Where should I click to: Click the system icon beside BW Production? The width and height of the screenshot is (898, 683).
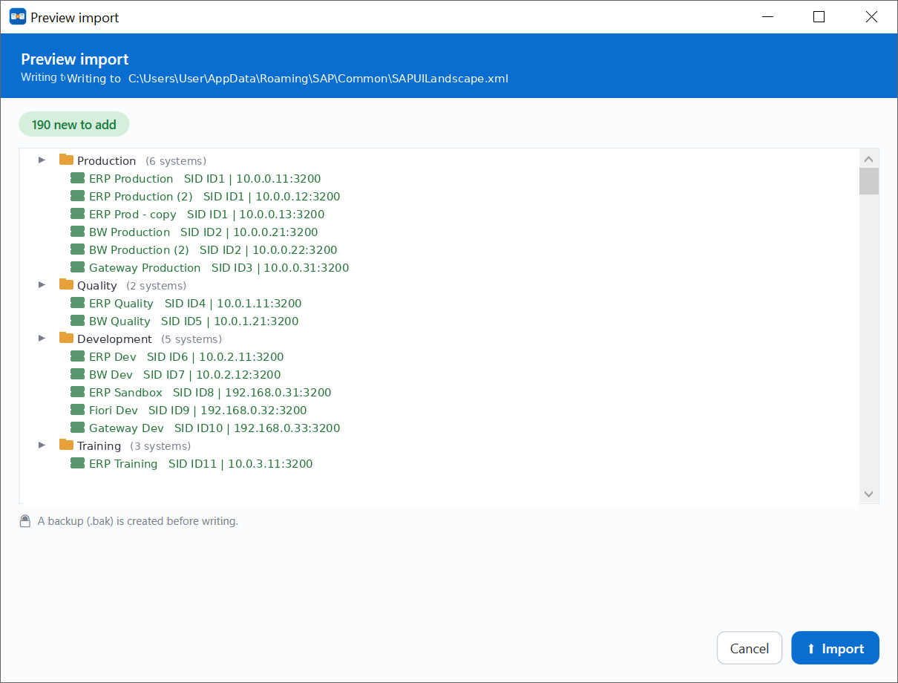pyautogui.click(x=77, y=232)
